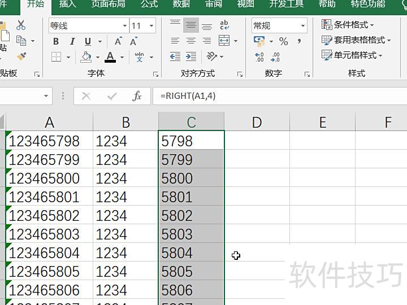Cancel formula entry with X
Image resolution: width=407 pixels, height=305 pixels.
pyautogui.click(x=86, y=96)
